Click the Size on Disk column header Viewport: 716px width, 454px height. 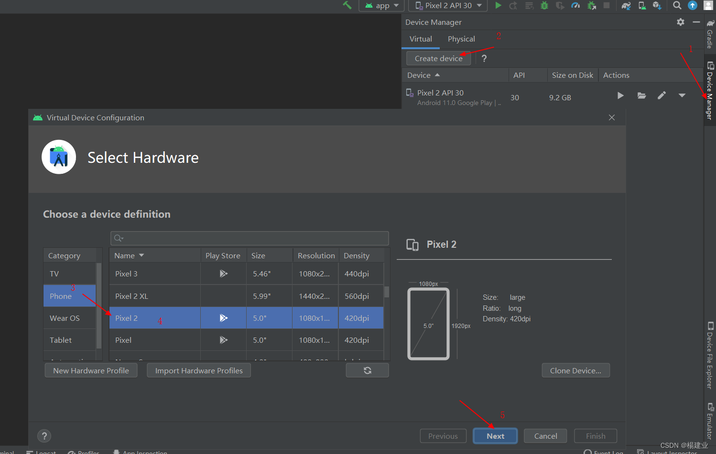572,75
